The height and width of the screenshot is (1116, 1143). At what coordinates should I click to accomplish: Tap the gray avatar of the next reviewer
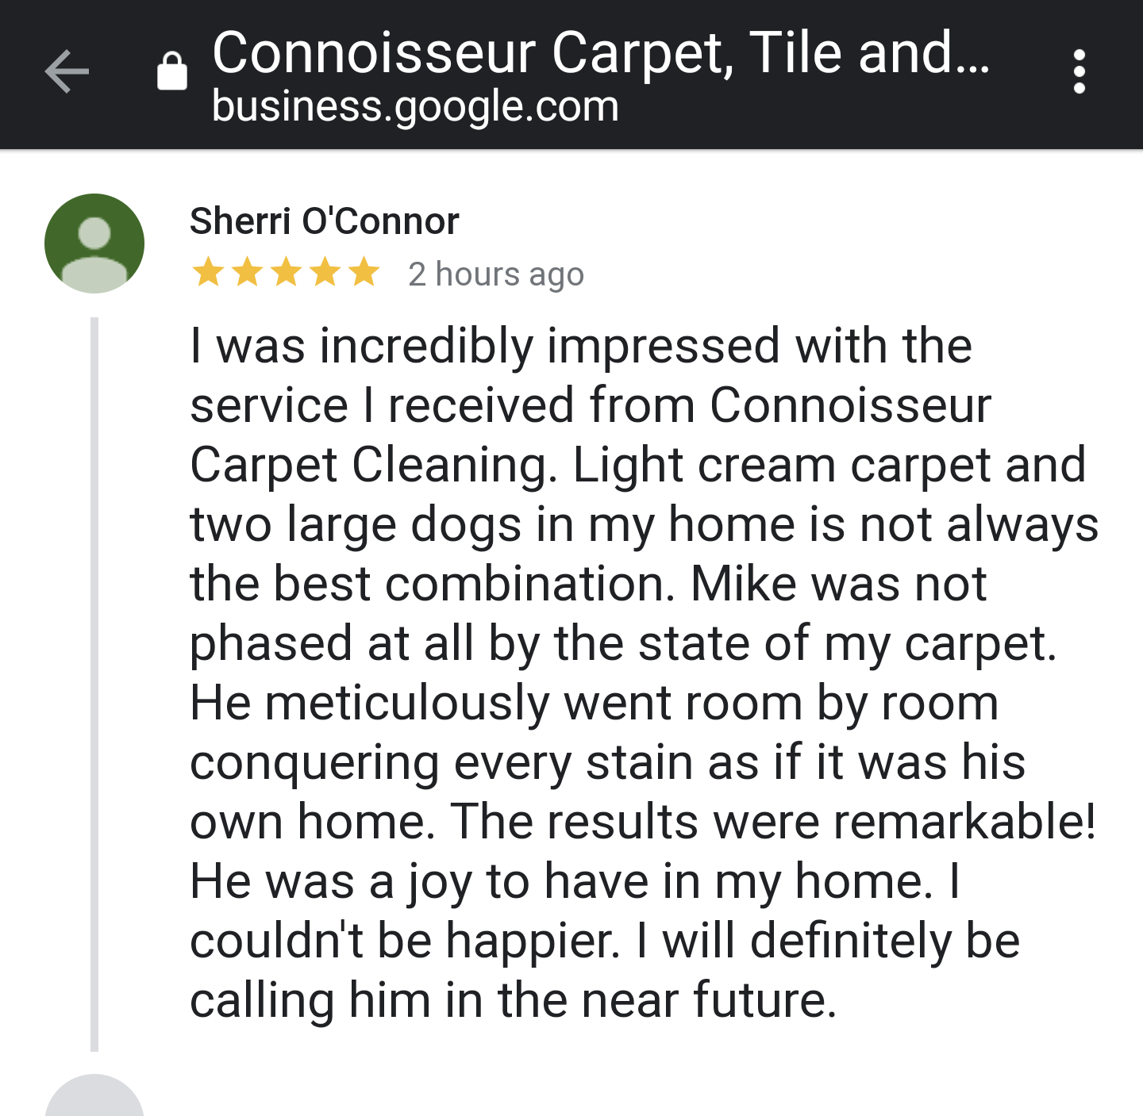(94, 1099)
